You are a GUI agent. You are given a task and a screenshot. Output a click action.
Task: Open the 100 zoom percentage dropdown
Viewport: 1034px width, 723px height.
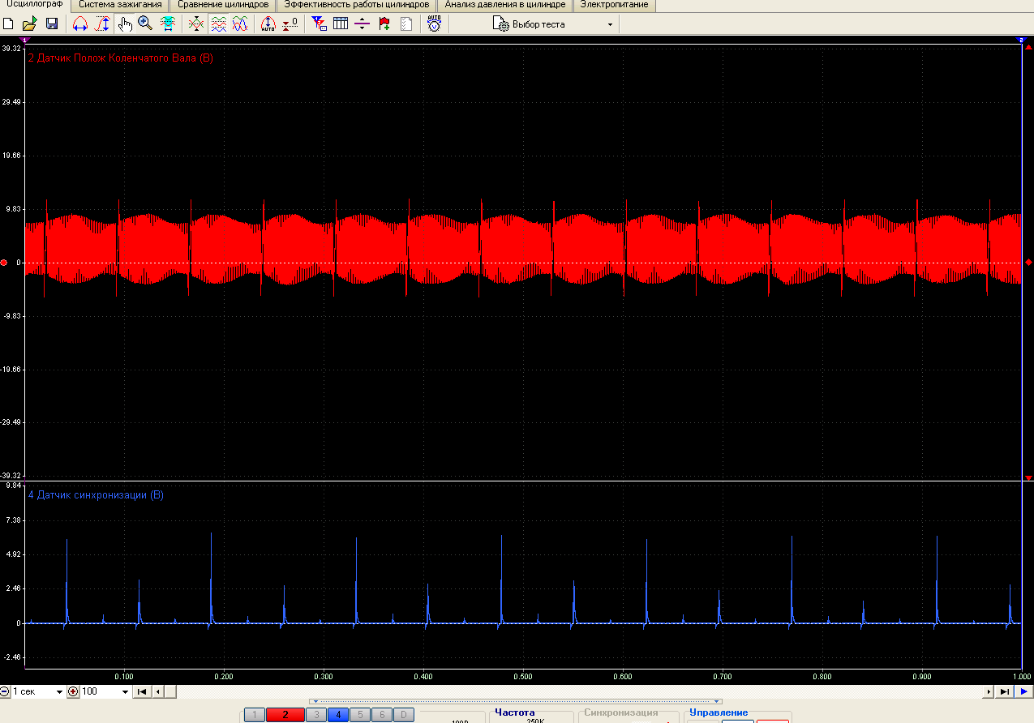[x=105, y=692]
